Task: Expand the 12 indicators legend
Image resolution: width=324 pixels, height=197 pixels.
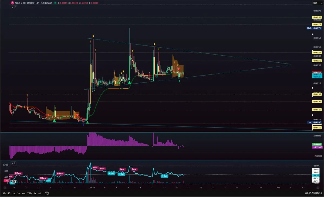Action: [x=14, y=8]
